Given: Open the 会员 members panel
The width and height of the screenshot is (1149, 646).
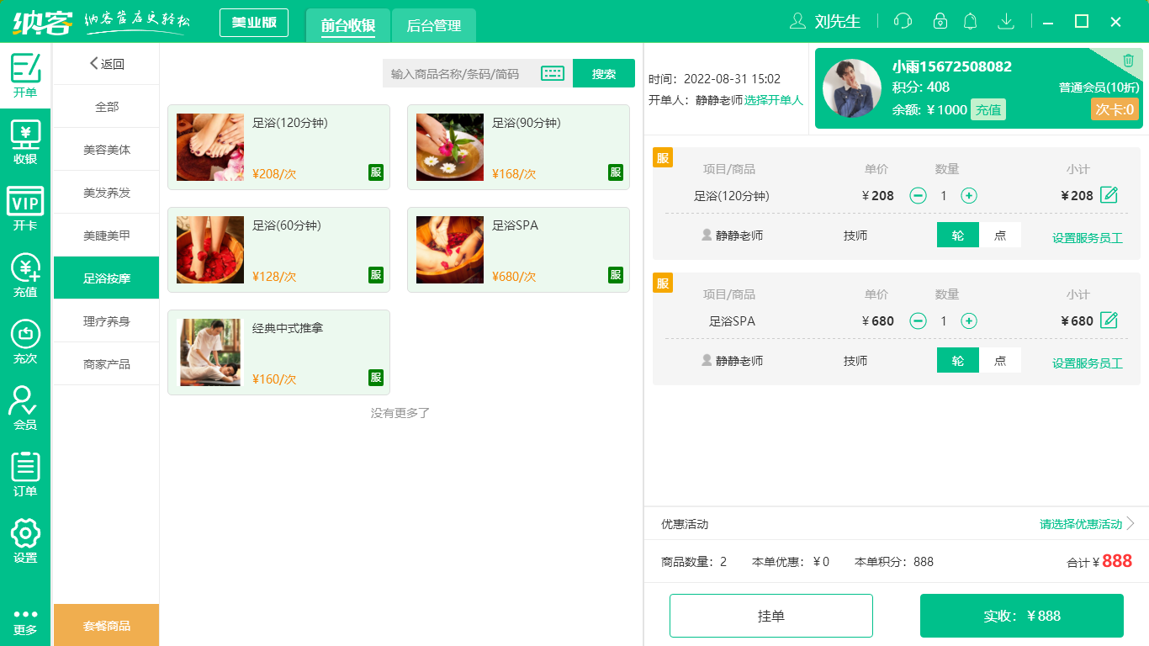Looking at the screenshot, I should (x=25, y=408).
